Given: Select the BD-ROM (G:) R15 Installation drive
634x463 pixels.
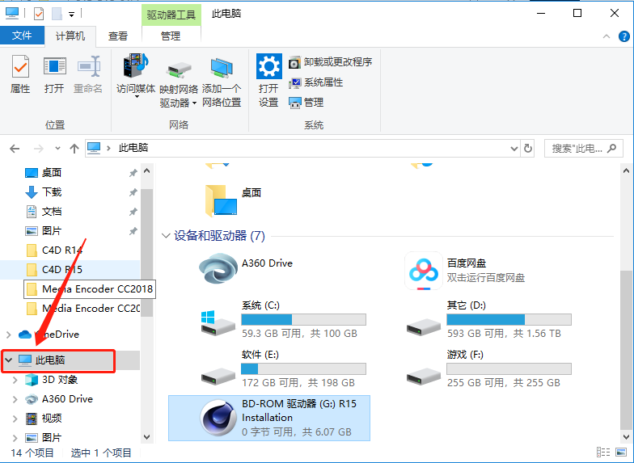Looking at the screenshot, I should tap(269, 419).
